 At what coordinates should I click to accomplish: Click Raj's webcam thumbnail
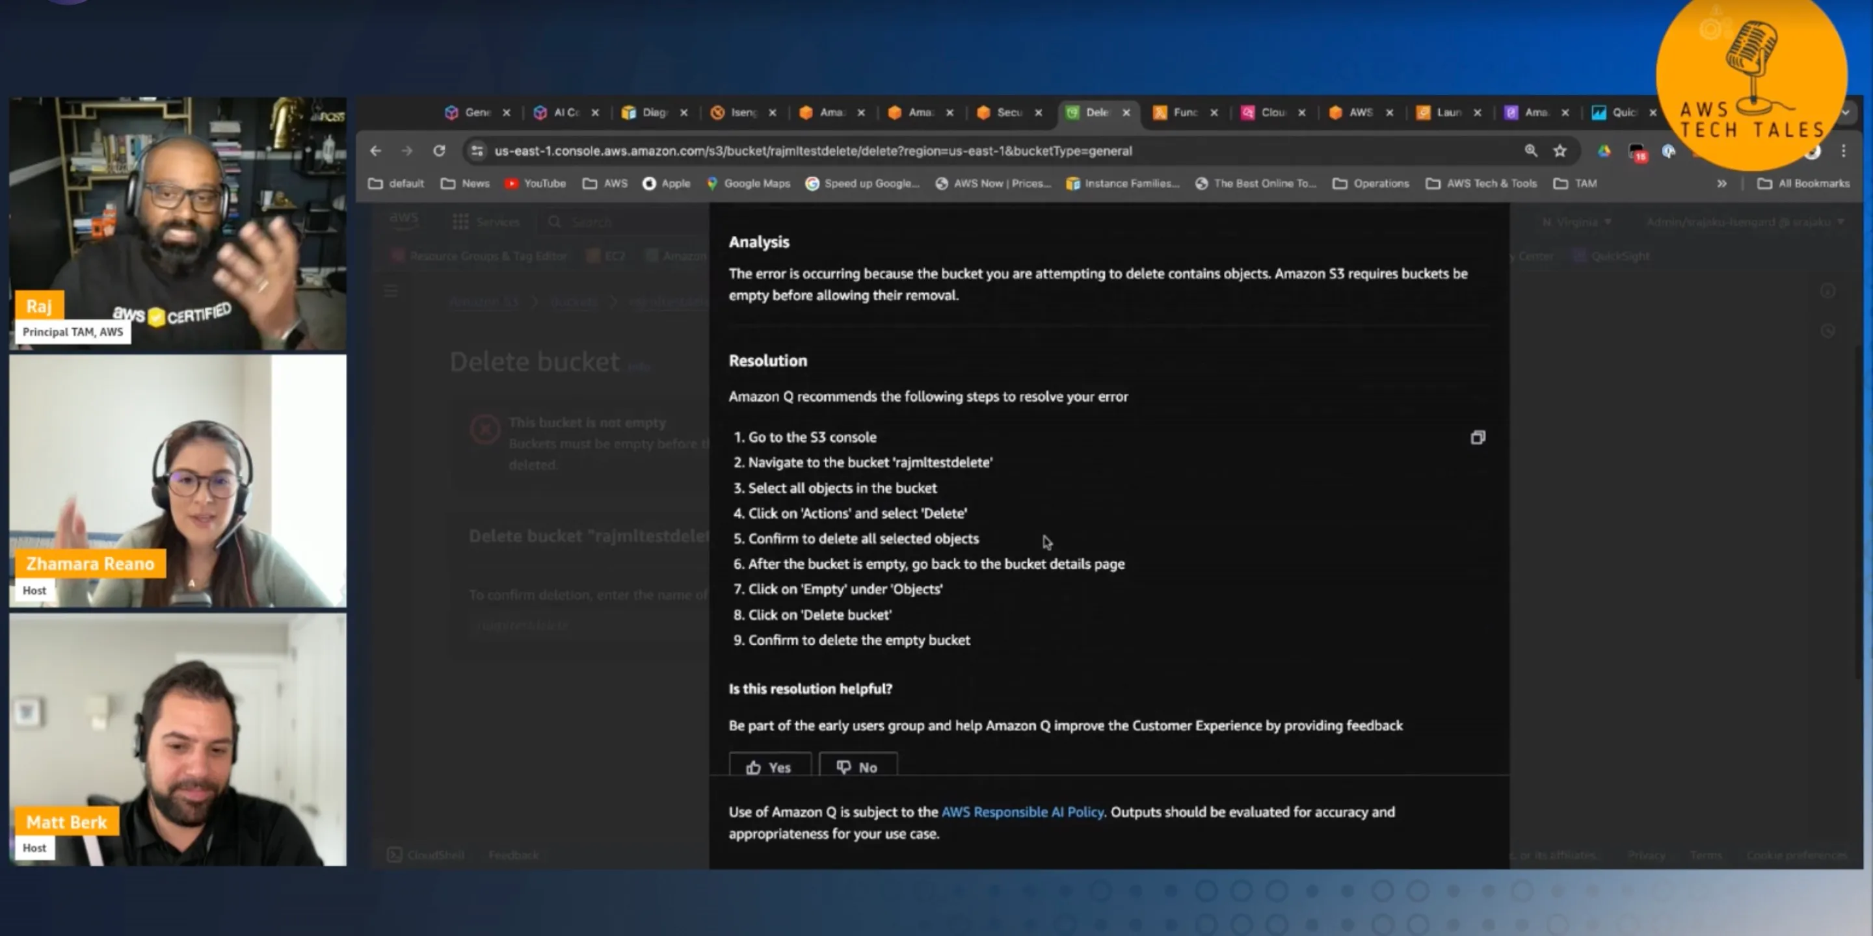(x=178, y=224)
